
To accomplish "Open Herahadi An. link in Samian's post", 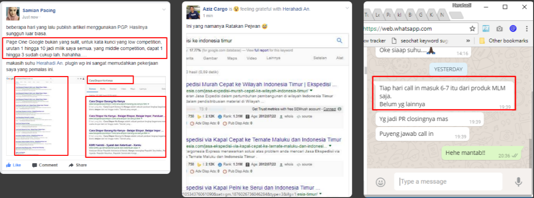I will pos(50,64).
